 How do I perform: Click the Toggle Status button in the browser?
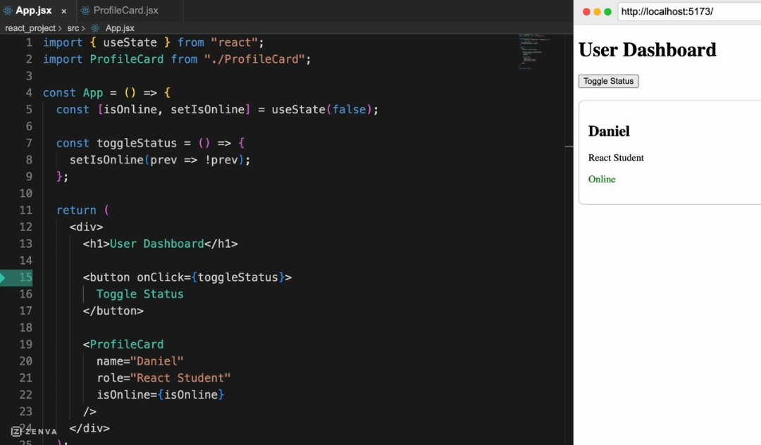[608, 81]
